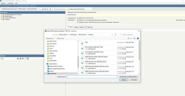Viewport: 185px width, 96px height.
Task: Click the new selection document icon
Action: pos(50,9)
